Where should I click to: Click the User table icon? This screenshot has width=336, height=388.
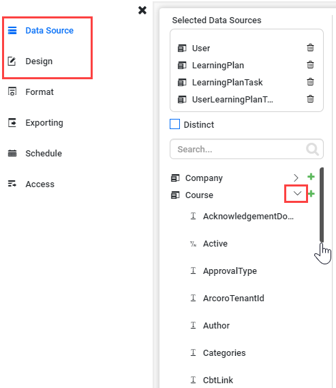pos(182,48)
